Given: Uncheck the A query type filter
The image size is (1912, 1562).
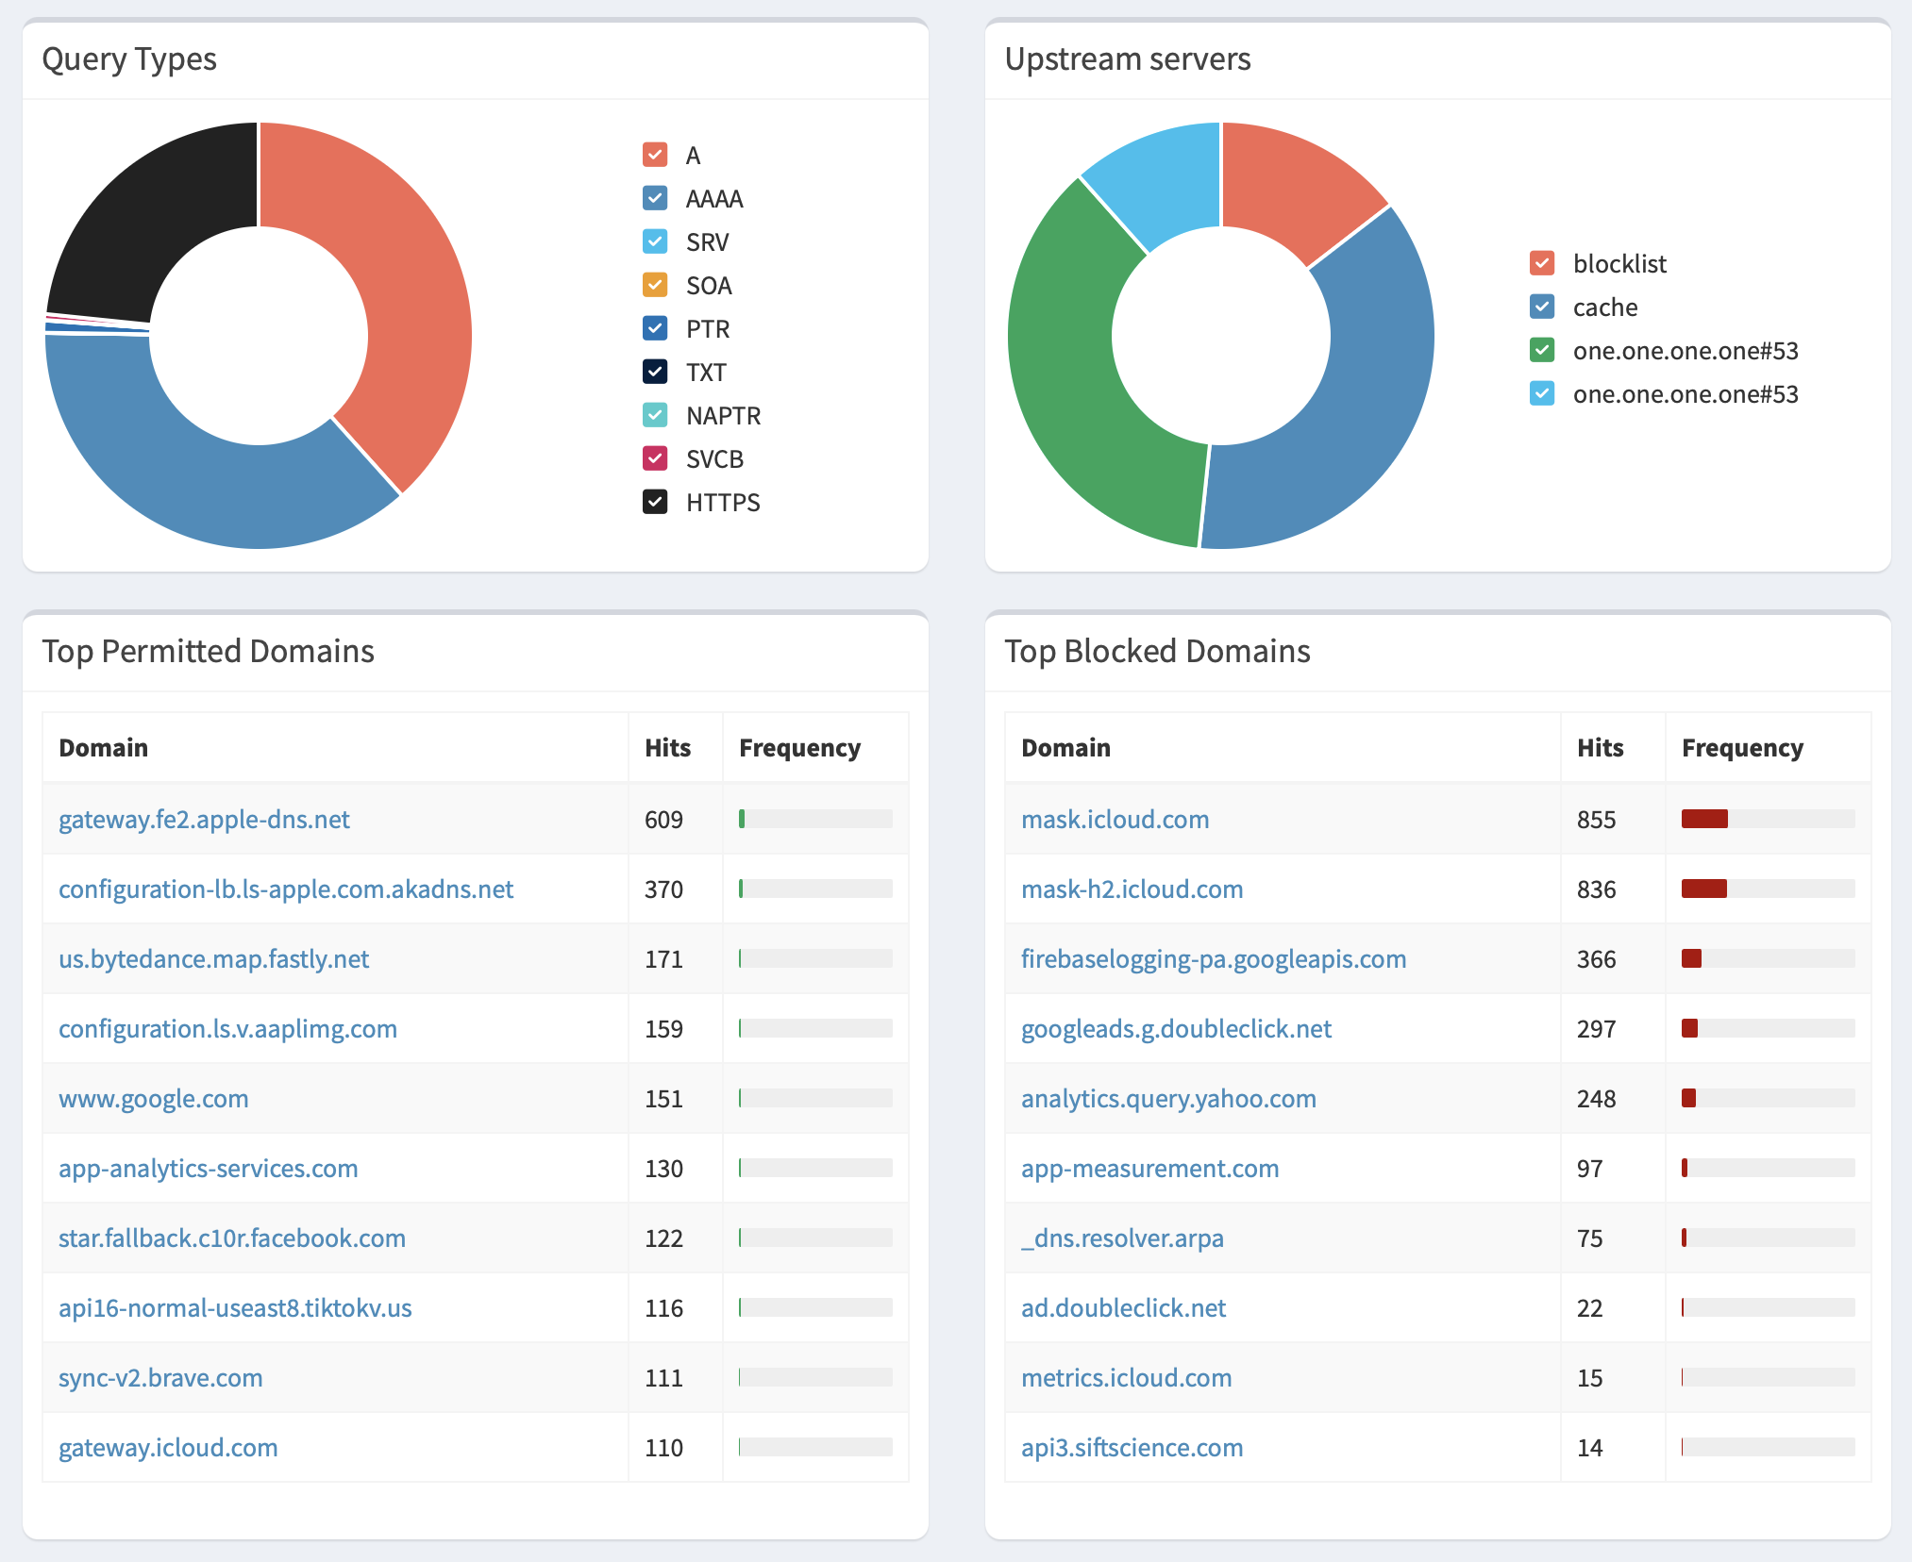Looking at the screenshot, I should 655,155.
